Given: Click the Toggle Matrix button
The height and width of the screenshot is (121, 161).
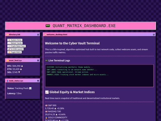Looking at the screenshot, I should (15, 52).
